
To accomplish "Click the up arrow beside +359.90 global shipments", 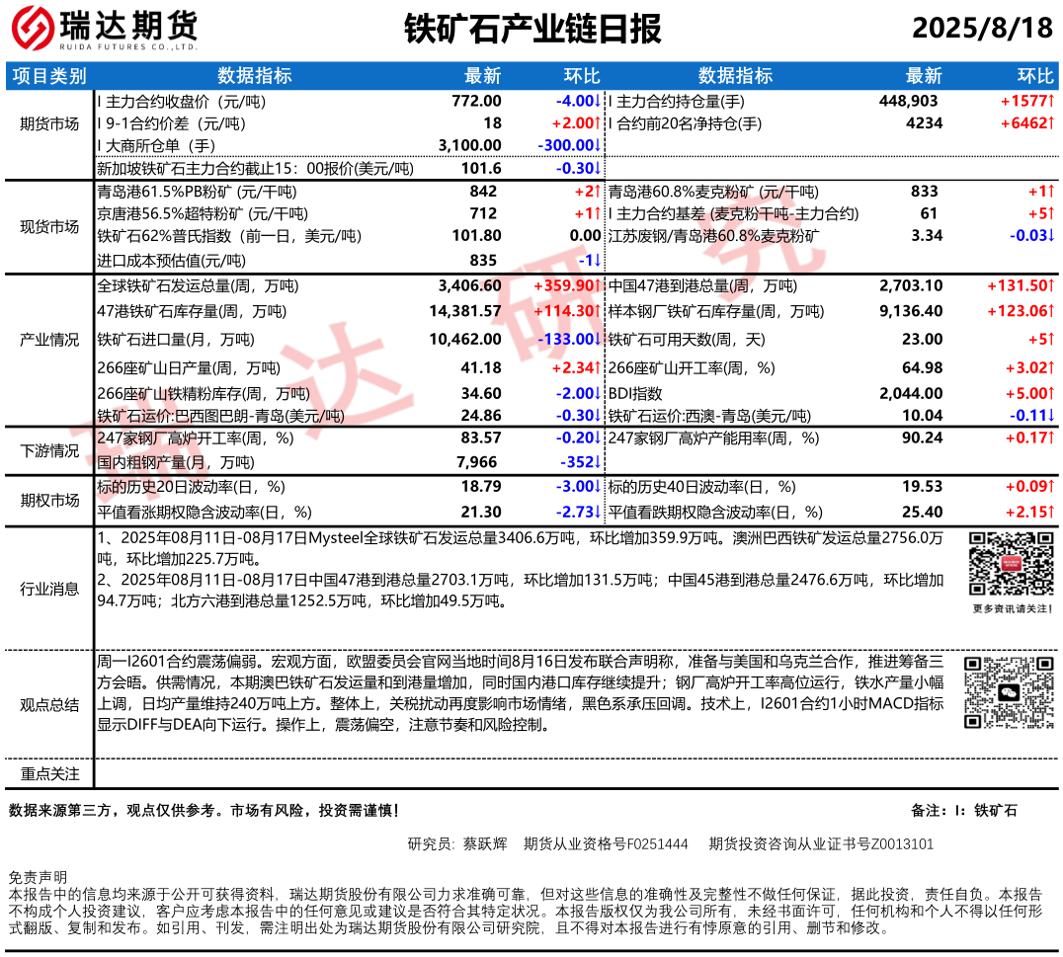I will [x=598, y=286].
